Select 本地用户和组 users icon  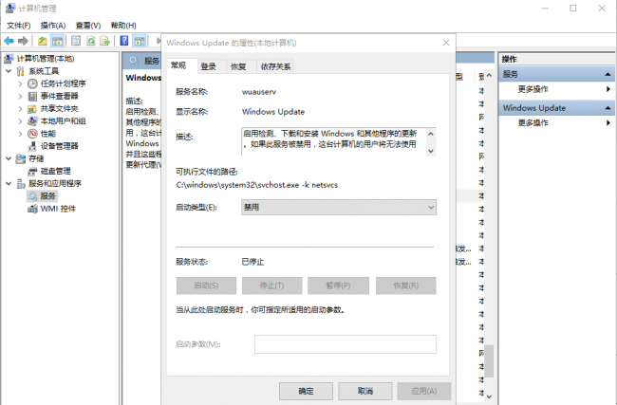point(32,121)
